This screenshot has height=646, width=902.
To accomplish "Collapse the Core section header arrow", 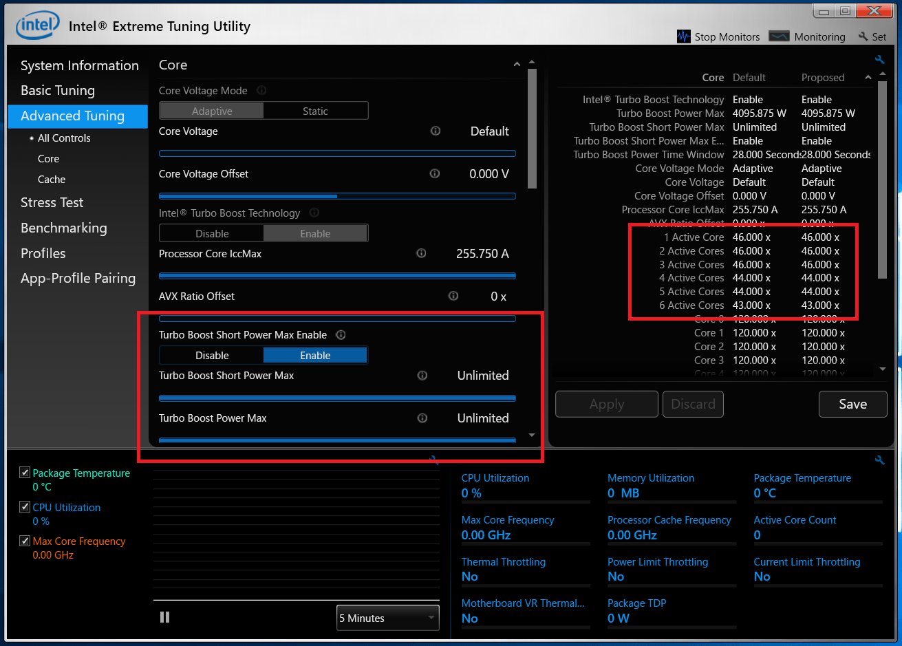I will tap(517, 65).
